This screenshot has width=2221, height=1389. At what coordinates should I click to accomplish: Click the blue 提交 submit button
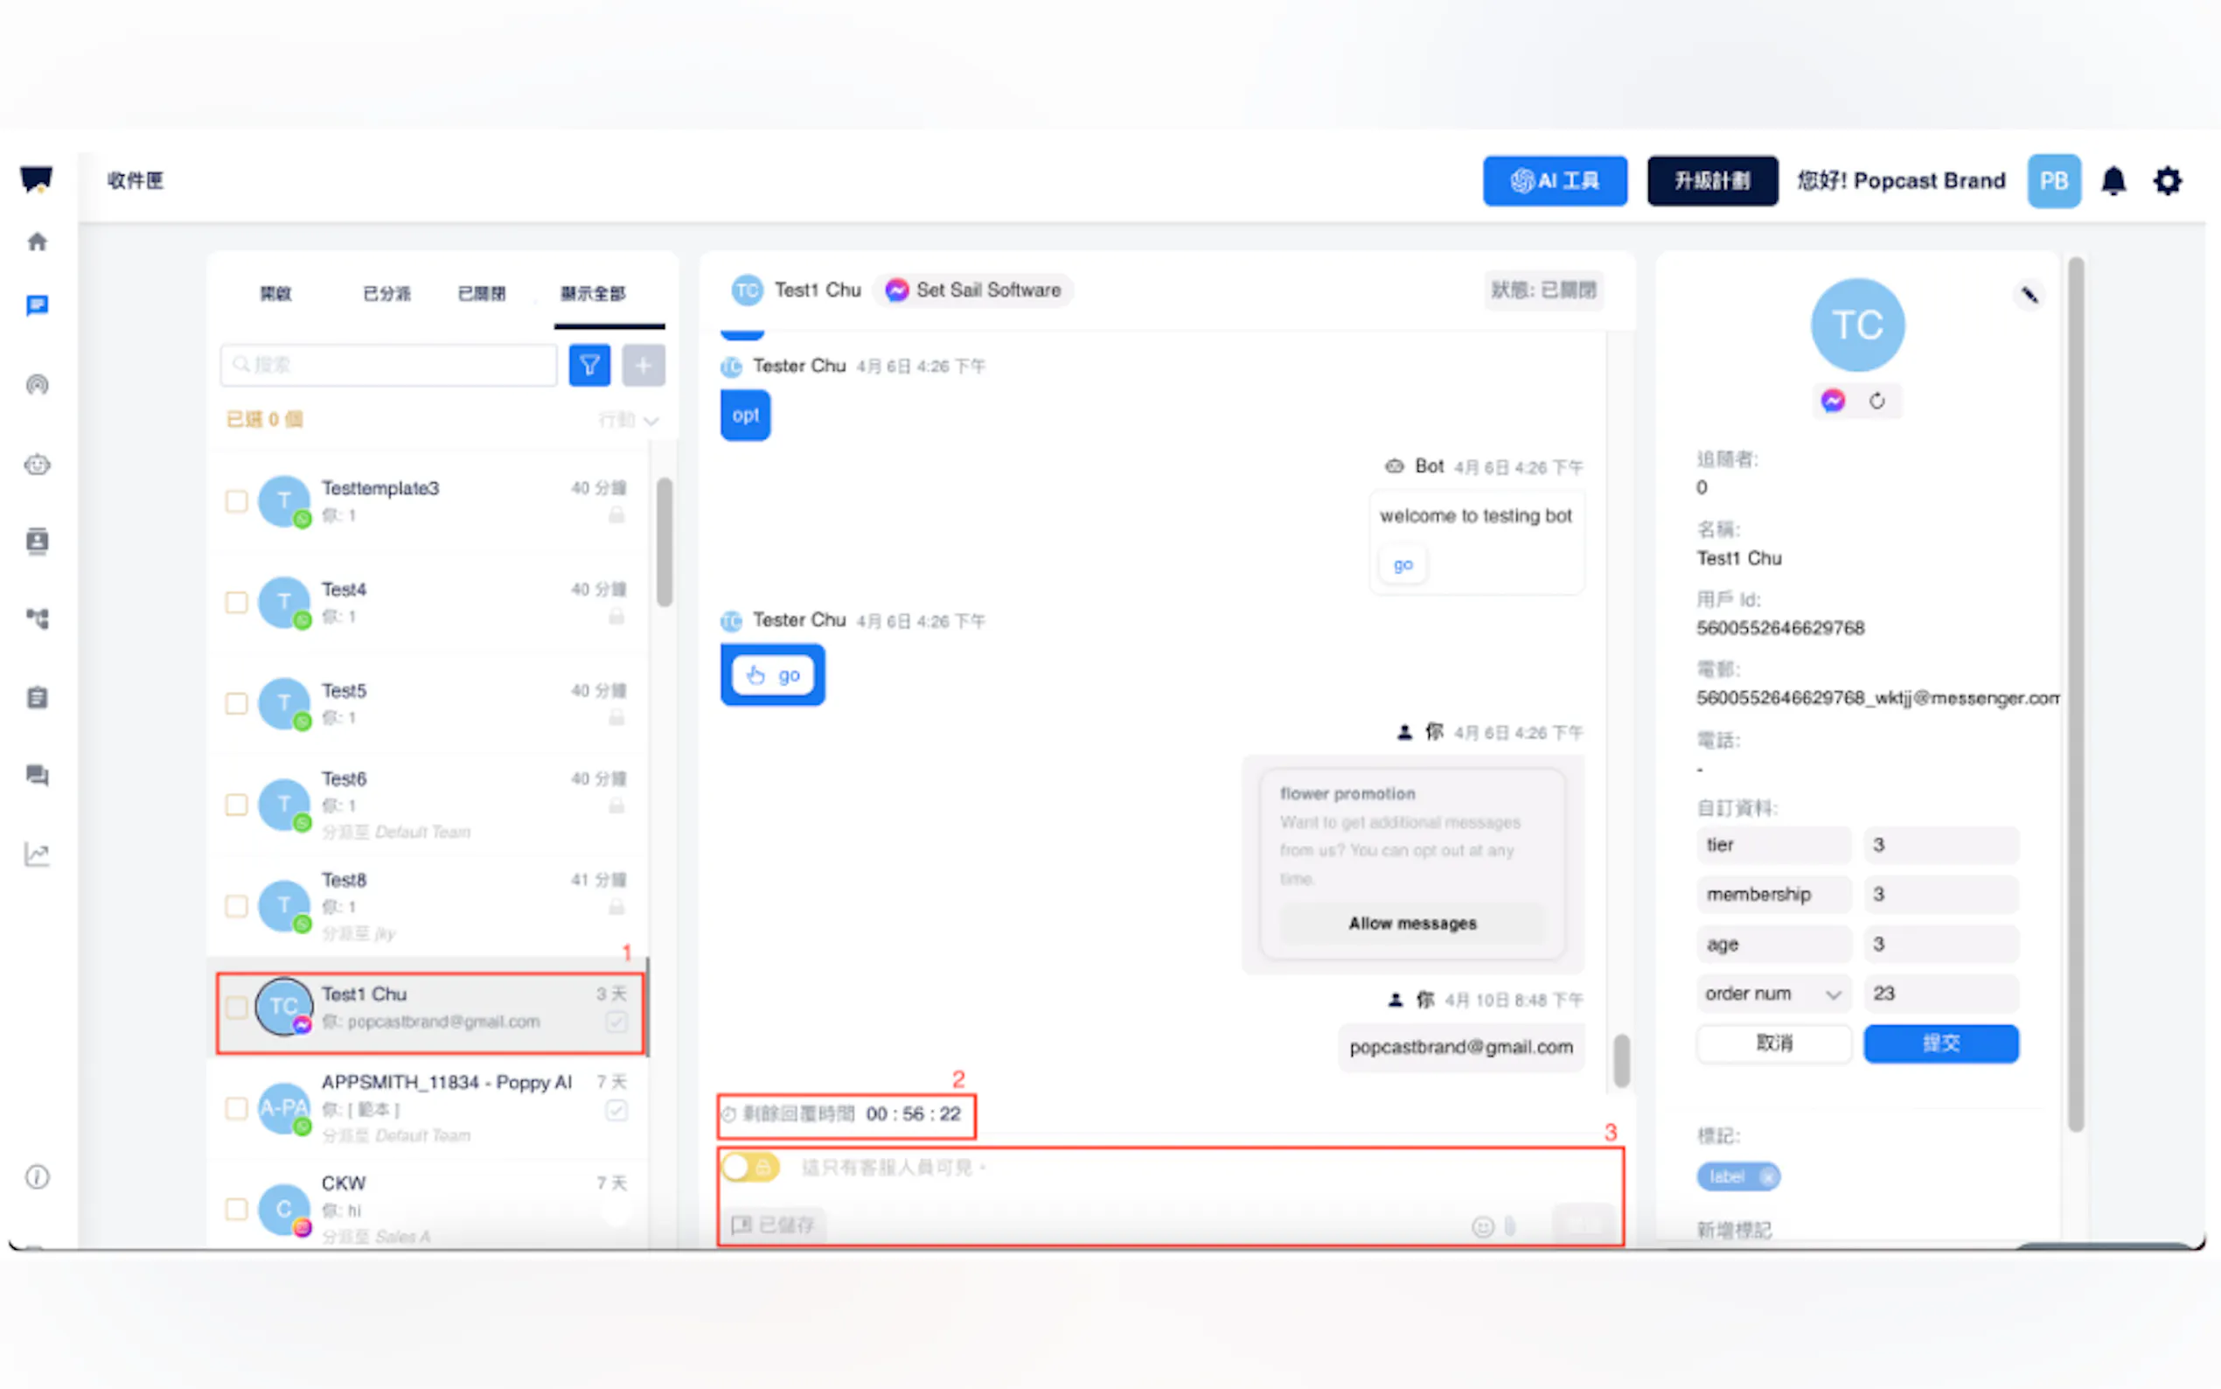1939,1043
